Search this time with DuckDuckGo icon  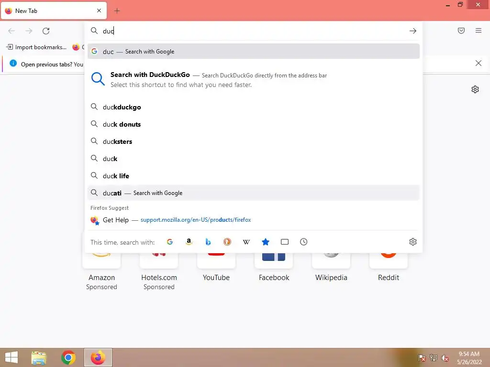tap(227, 242)
